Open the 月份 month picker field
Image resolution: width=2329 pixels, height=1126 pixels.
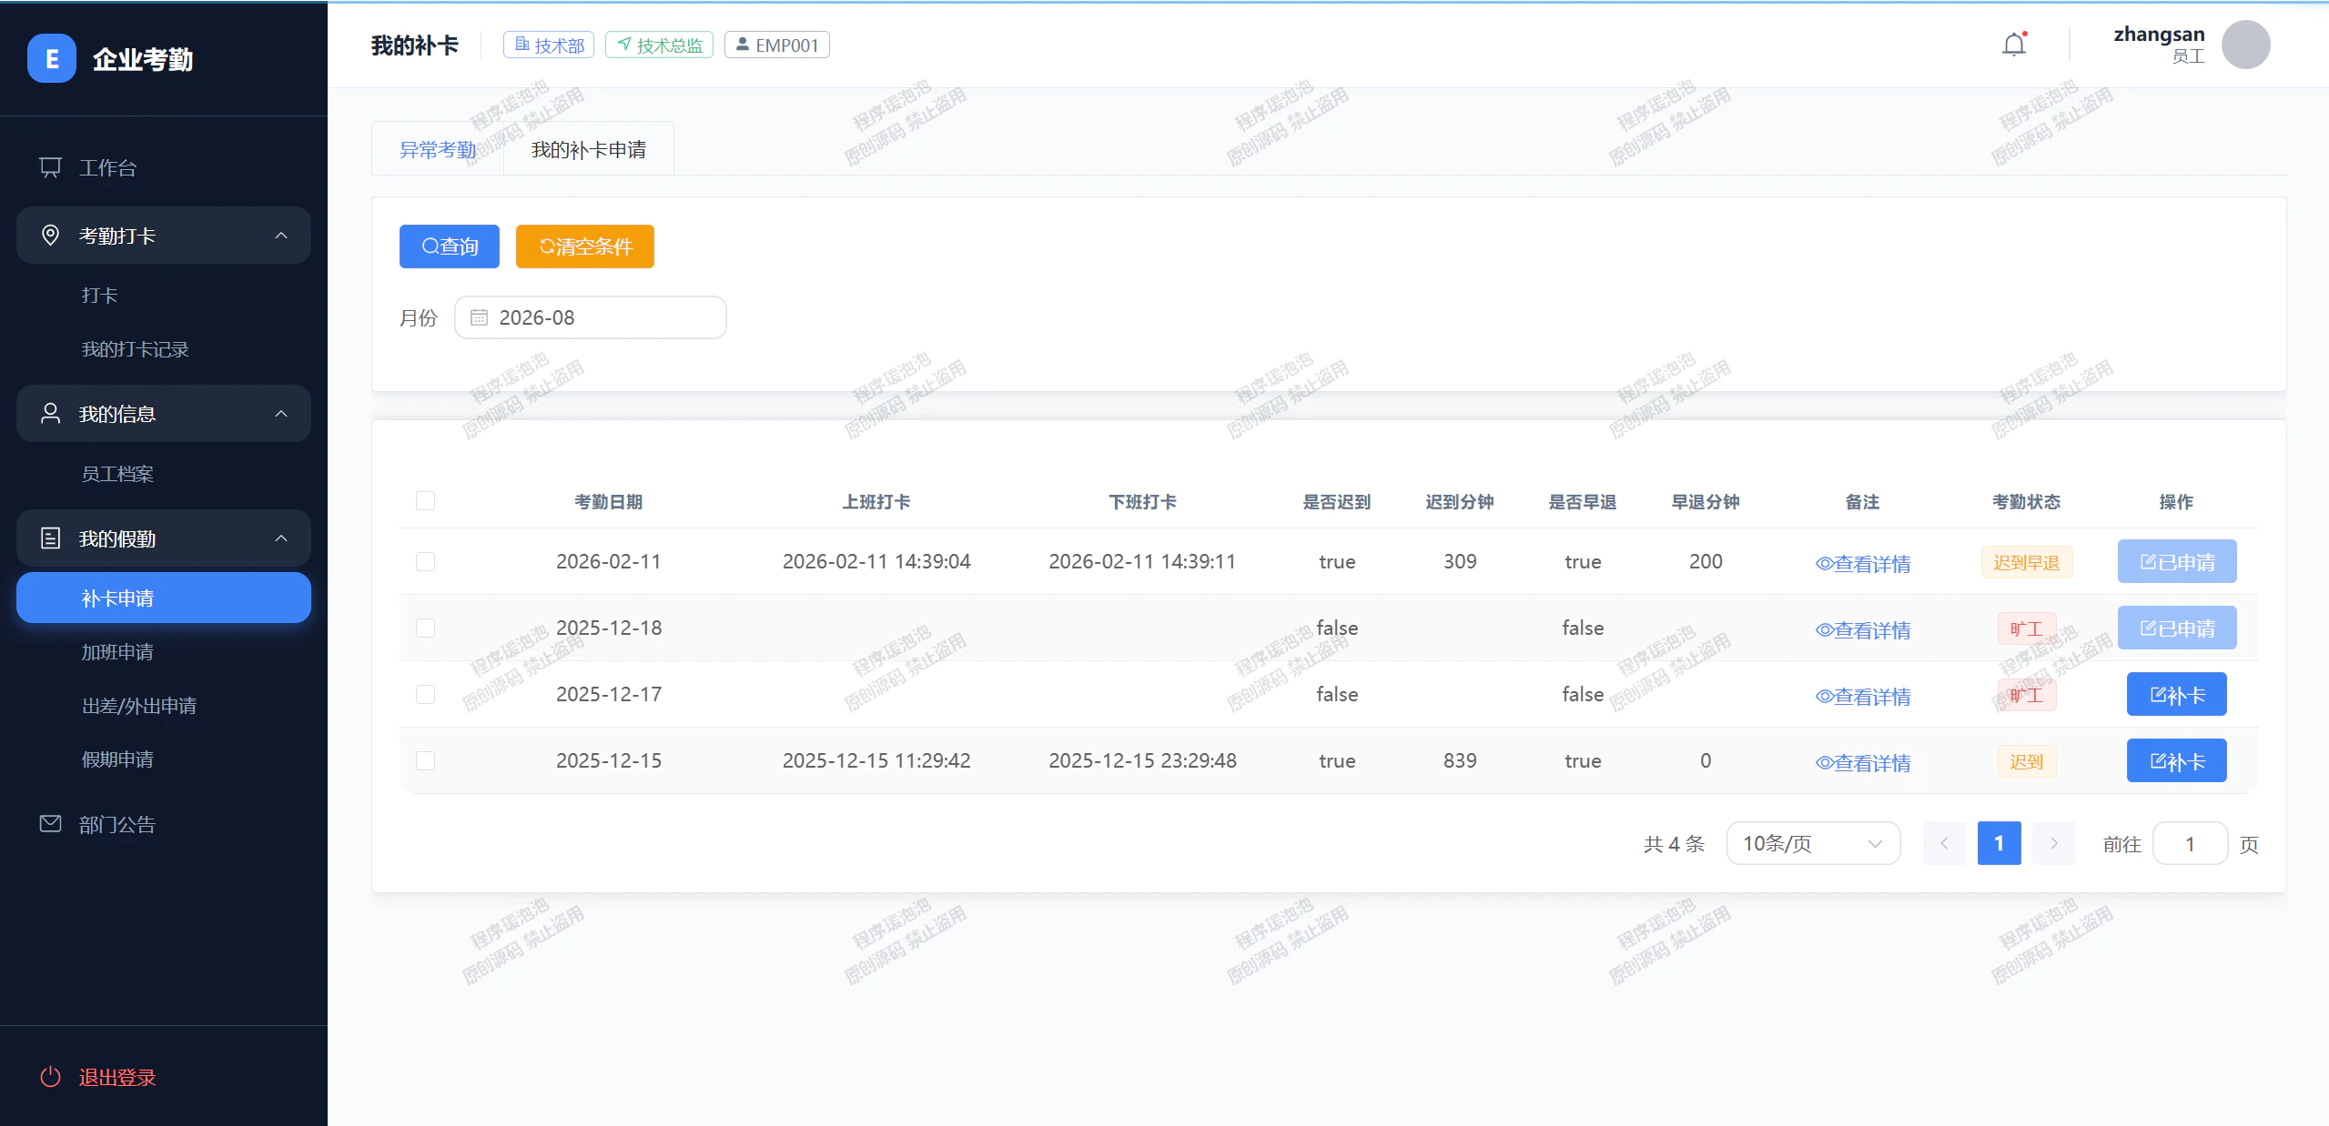click(591, 317)
